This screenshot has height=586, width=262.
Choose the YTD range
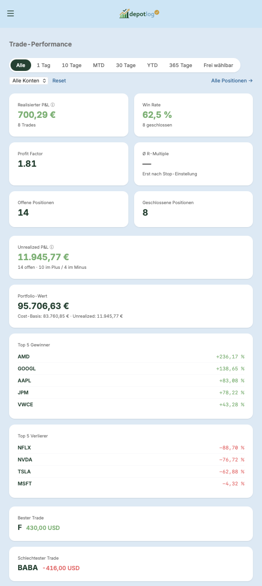152,65
